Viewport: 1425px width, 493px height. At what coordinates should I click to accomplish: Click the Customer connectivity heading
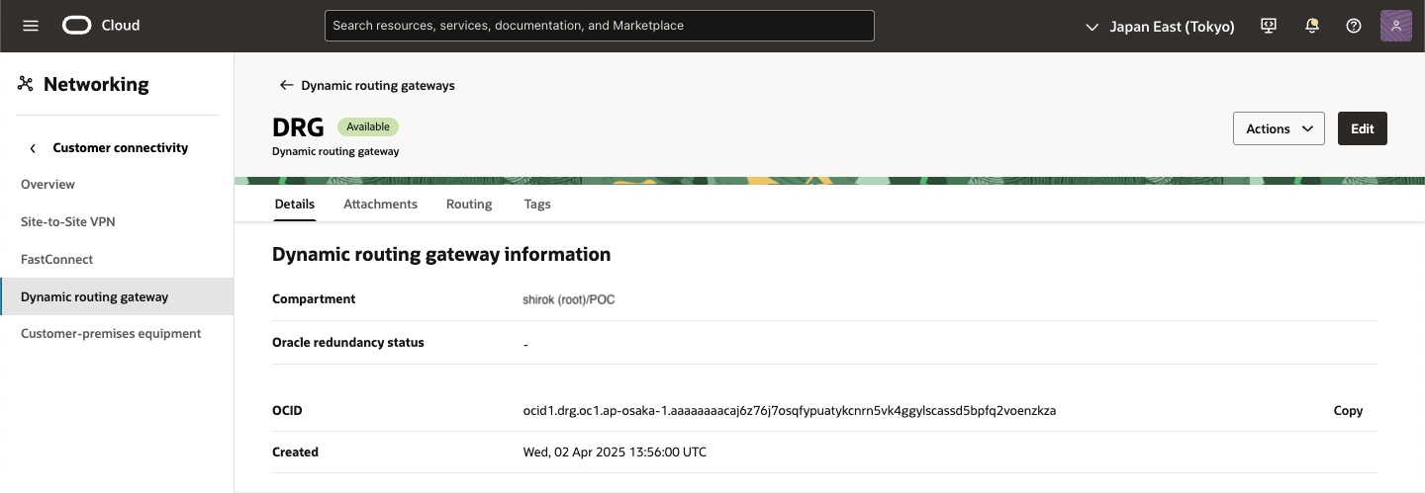pos(121,147)
